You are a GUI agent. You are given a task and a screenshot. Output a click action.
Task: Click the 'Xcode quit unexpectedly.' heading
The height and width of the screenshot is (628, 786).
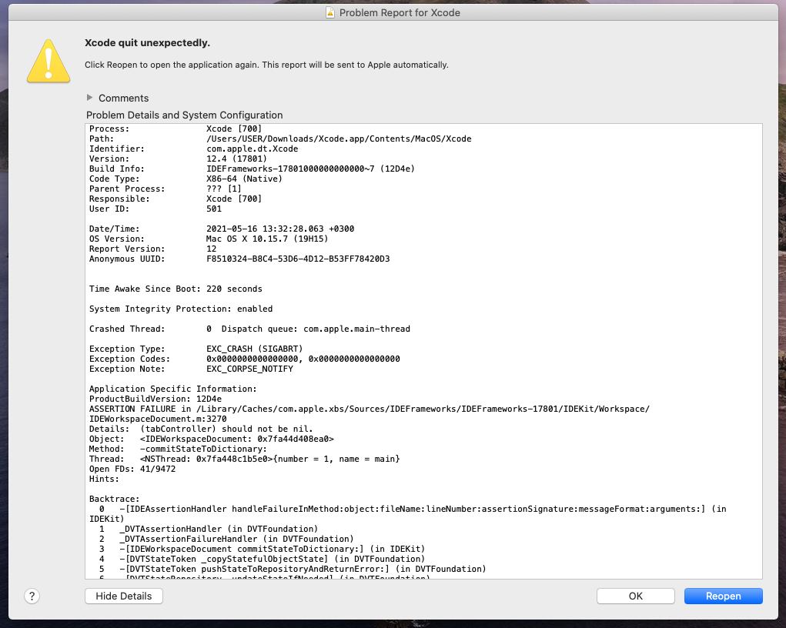[x=147, y=42]
